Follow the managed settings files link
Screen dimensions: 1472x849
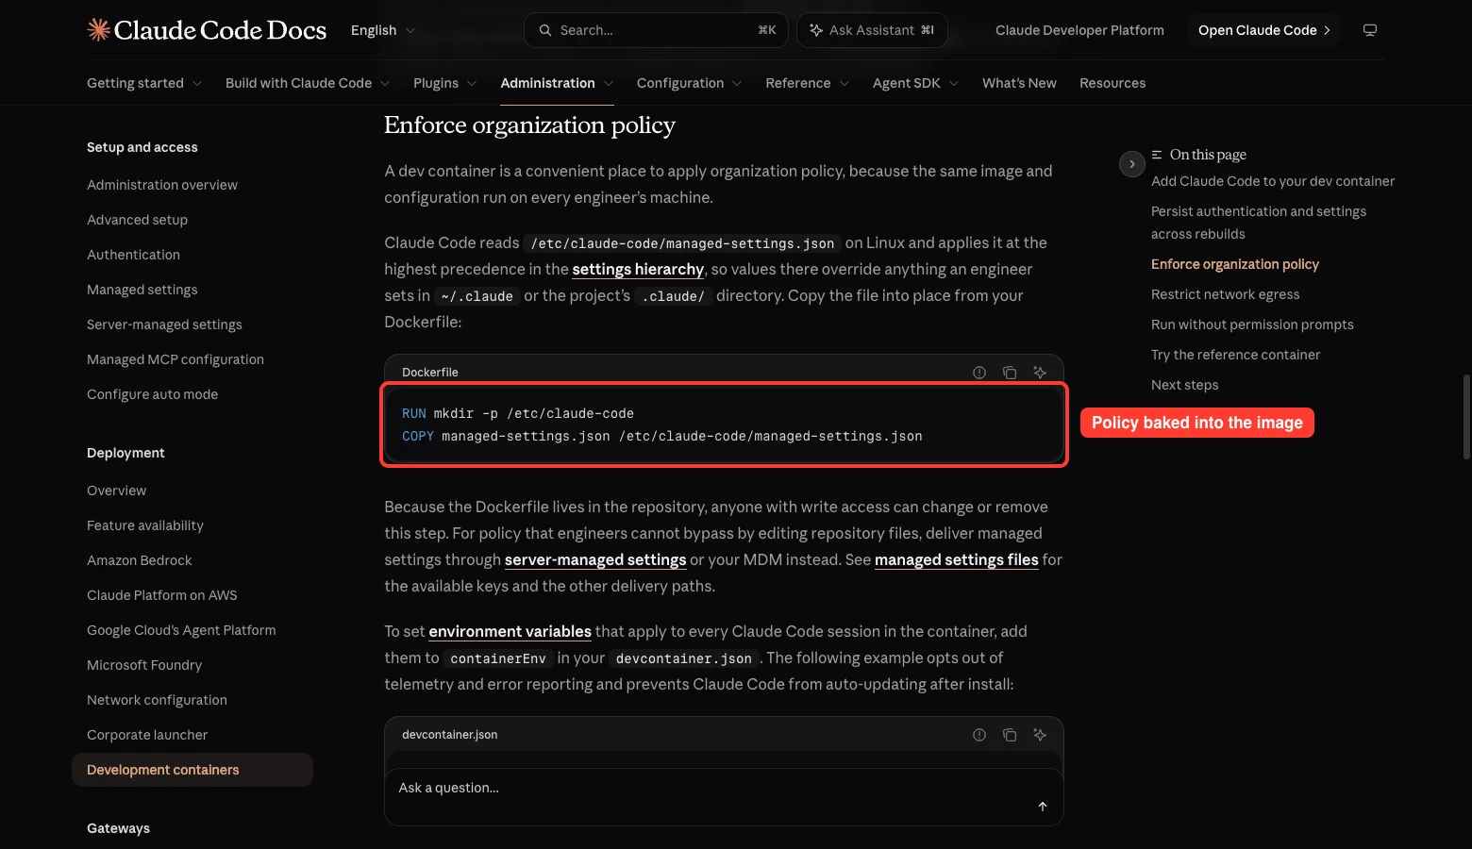point(957,559)
